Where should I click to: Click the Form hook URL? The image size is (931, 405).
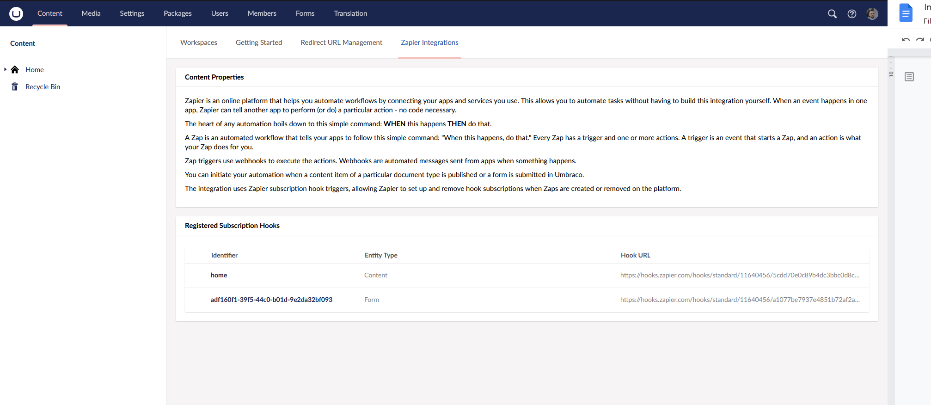click(740, 300)
